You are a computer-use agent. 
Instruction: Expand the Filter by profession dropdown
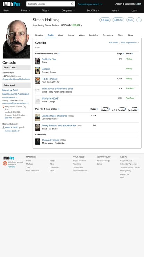130,43
